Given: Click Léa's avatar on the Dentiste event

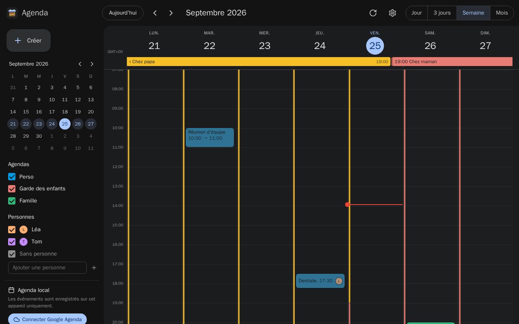Looking at the screenshot, I should click(x=339, y=281).
